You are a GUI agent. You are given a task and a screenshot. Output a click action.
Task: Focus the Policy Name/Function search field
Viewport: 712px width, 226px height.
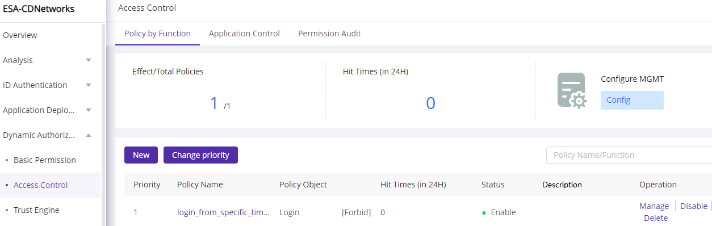pos(629,155)
